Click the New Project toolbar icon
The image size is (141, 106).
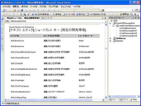4,10
